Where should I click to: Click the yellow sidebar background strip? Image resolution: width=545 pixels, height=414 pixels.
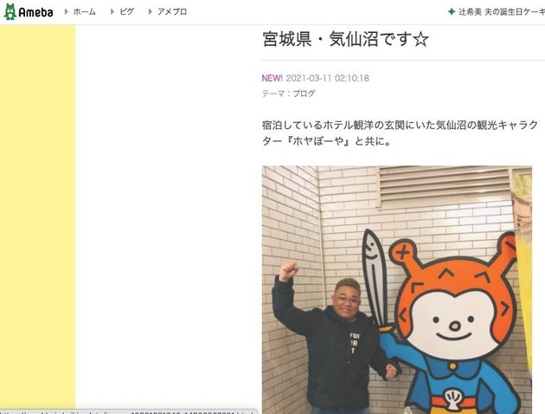pos(37,217)
